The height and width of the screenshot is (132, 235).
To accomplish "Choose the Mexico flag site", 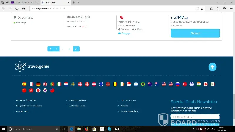I will pyautogui.click(x=213, y=84).
